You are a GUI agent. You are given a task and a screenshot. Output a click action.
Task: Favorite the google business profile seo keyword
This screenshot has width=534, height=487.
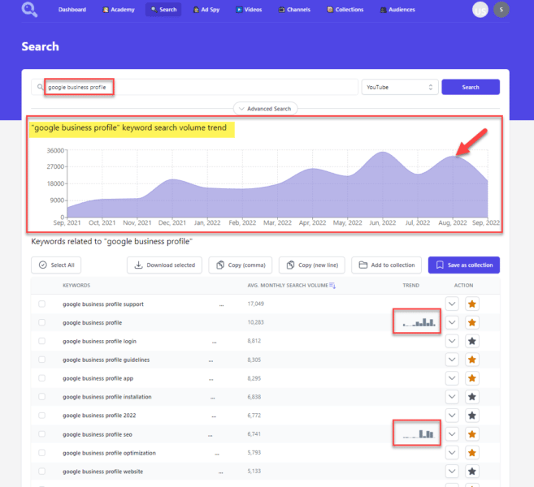(471, 434)
